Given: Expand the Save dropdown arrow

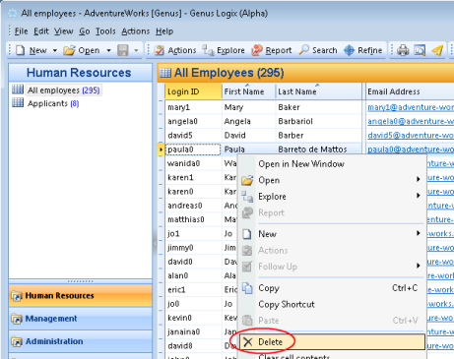Looking at the screenshot, I should click(136, 50).
